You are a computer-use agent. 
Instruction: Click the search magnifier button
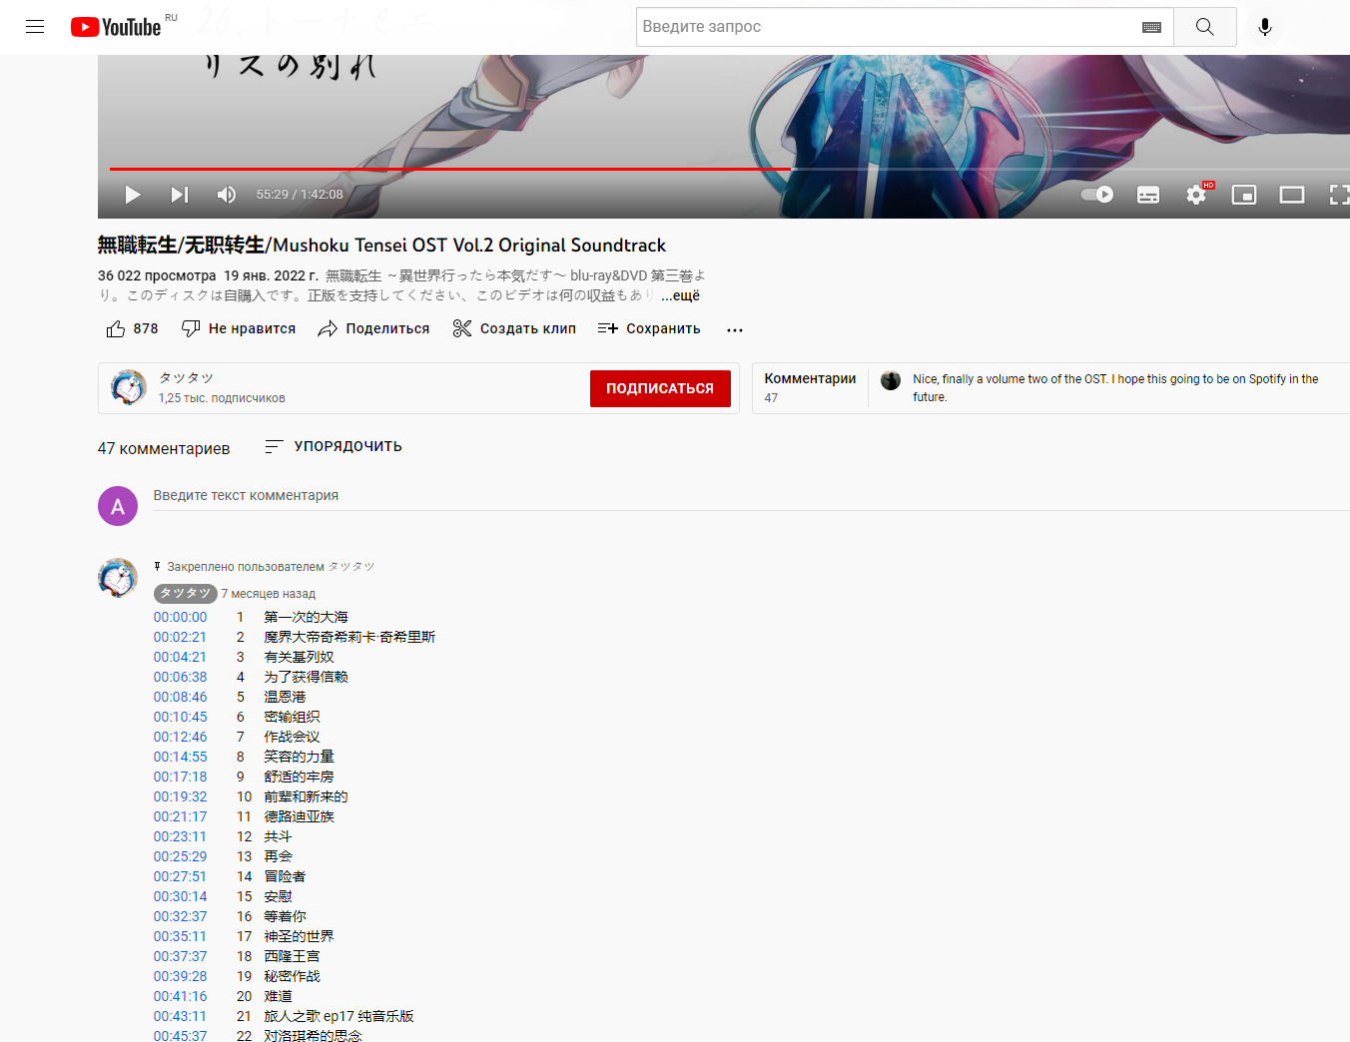(x=1204, y=27)
